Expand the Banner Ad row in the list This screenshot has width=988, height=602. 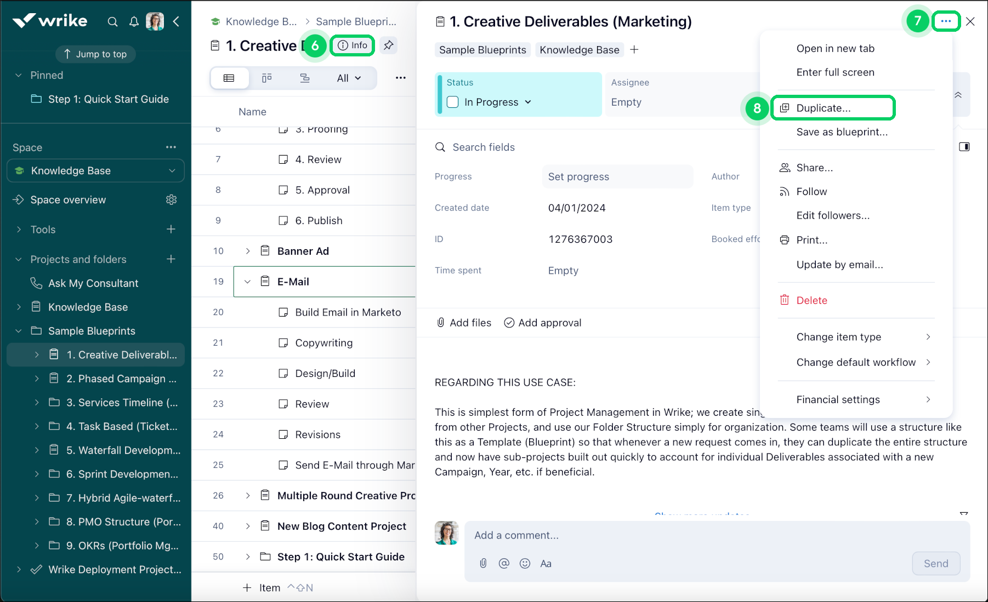coord(248,251)
